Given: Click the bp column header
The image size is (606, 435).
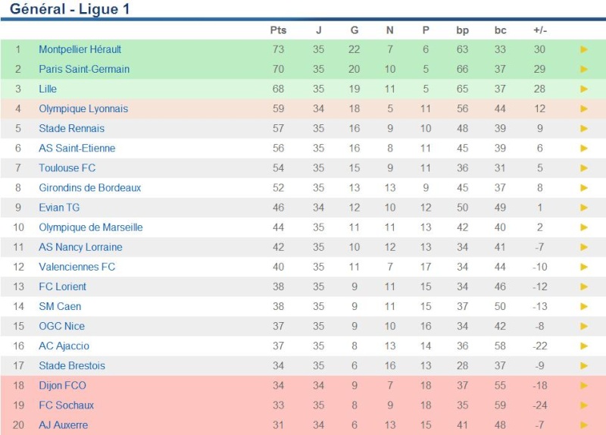Looking at the screenshot, I should tap(462, 30).
